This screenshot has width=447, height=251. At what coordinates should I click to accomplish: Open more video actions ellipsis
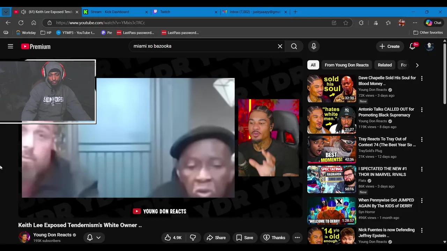(297, 237)
